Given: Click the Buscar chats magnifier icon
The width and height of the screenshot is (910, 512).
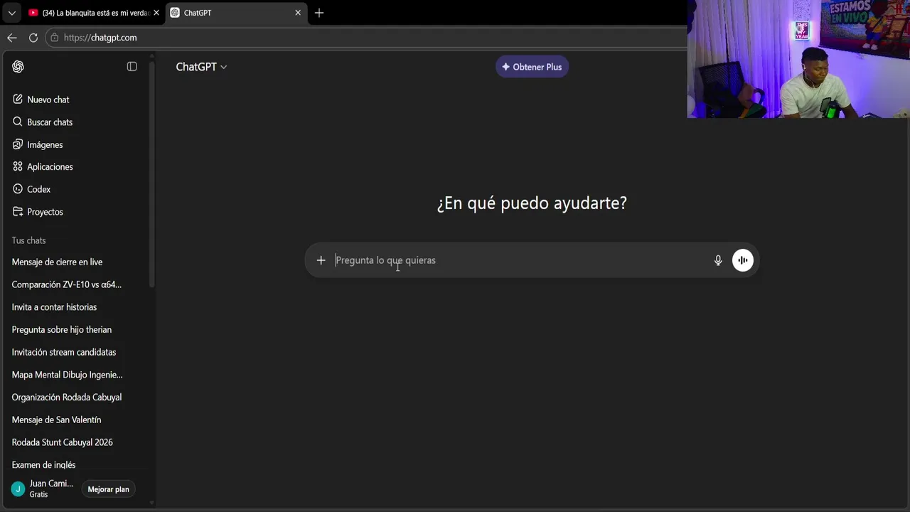Looking at the screenshot, I should click(18, 122).
